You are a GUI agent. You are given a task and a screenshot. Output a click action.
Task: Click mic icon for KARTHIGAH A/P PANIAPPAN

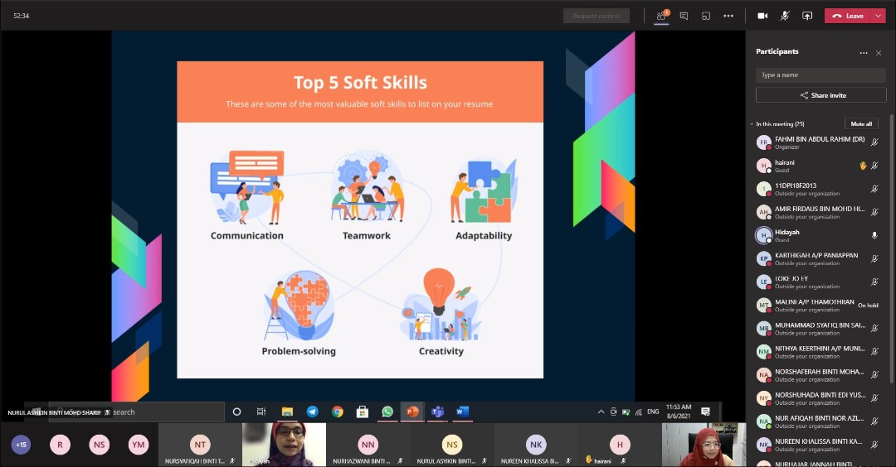pos(874,258)
